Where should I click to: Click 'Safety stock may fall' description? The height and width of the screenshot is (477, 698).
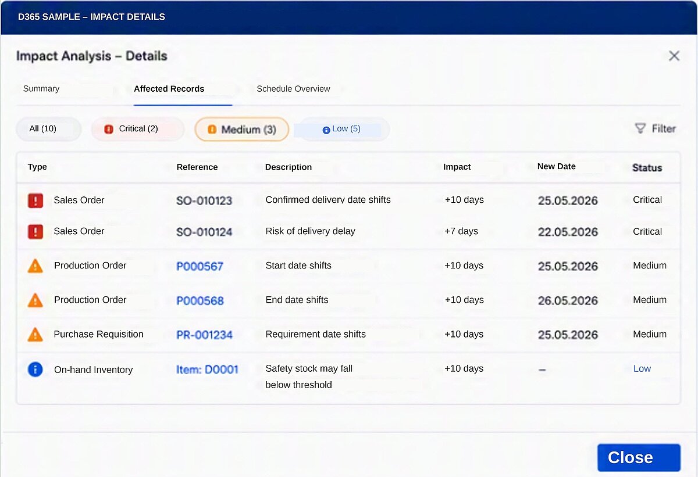[309, 368]
